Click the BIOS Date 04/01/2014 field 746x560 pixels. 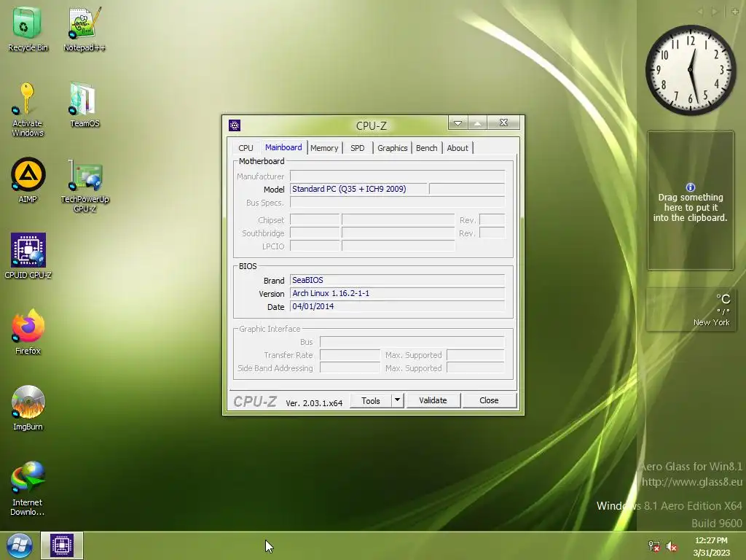pyautogui.click(x=397, y=306)
